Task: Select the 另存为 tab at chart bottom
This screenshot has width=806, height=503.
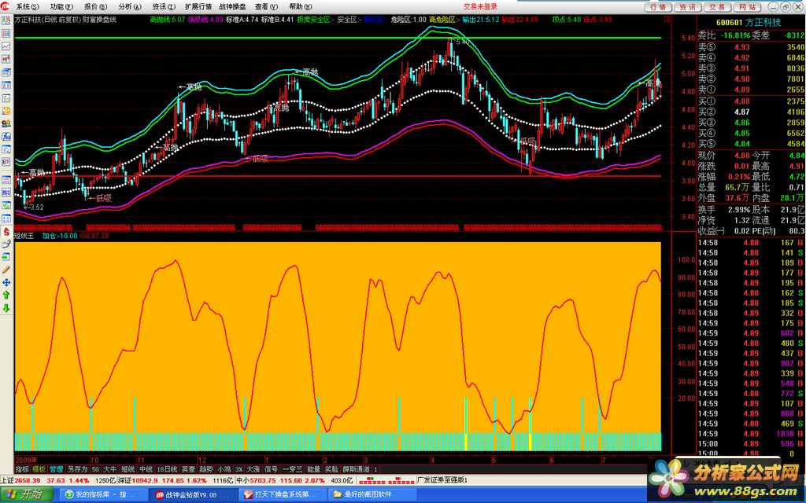Action: click(x=77, y=469)
